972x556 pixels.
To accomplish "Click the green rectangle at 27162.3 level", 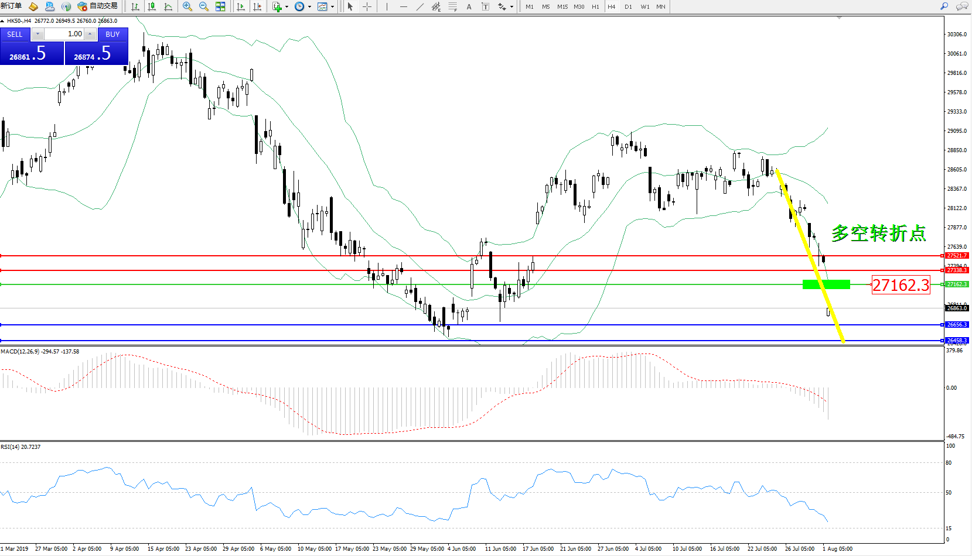I will [826, 284].
